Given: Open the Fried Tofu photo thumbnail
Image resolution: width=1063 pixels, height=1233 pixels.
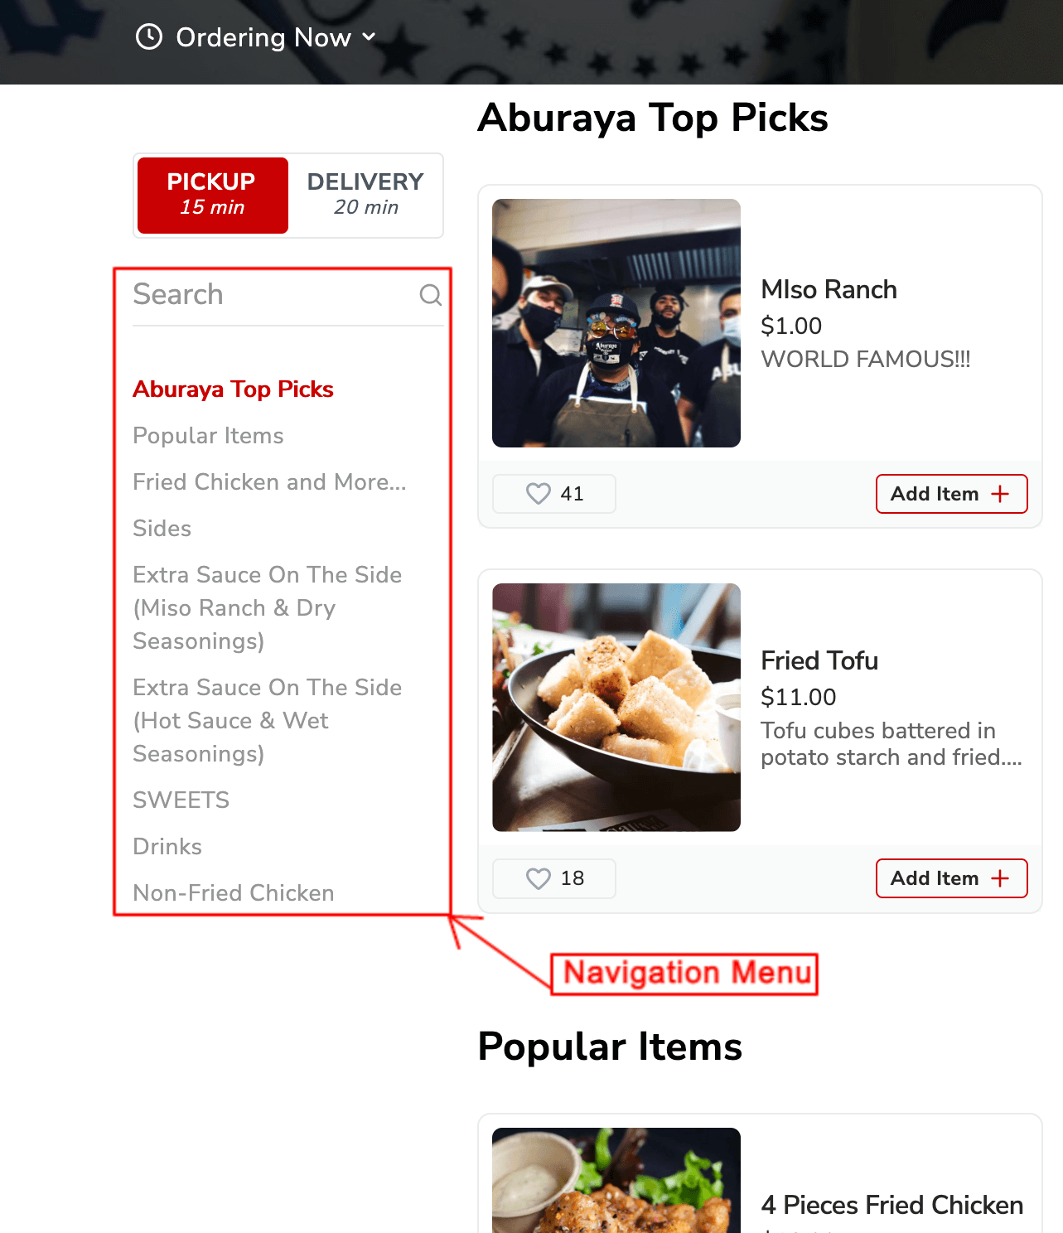Looking at the screenshot, I should 616,708.
